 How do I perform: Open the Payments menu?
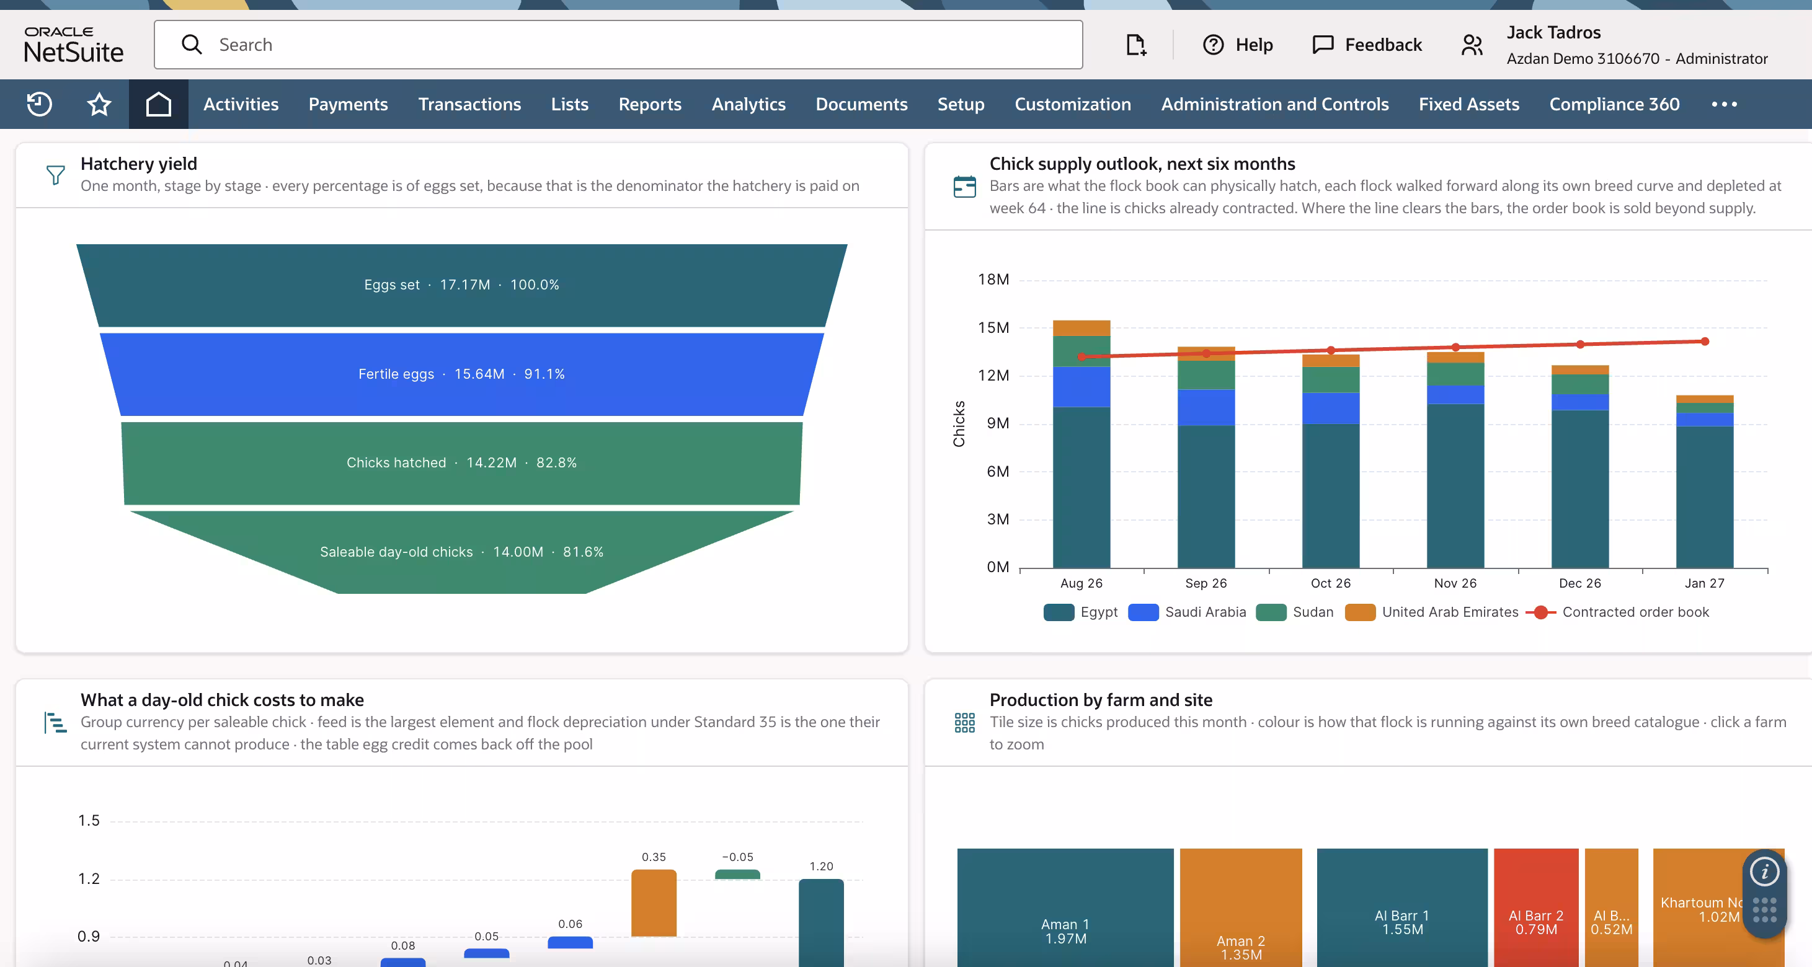pyautogui.click(x=348, y=104)
